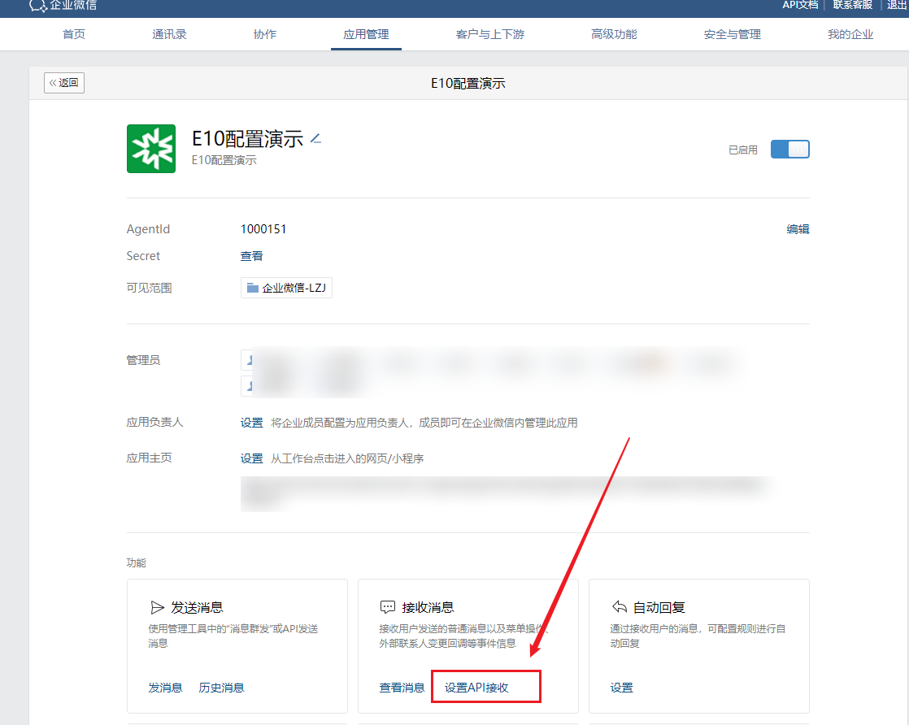The width and height of the screenshot is (909, 725).
Task: Click the 可见范围 label
Action: [x=149, y=288]
